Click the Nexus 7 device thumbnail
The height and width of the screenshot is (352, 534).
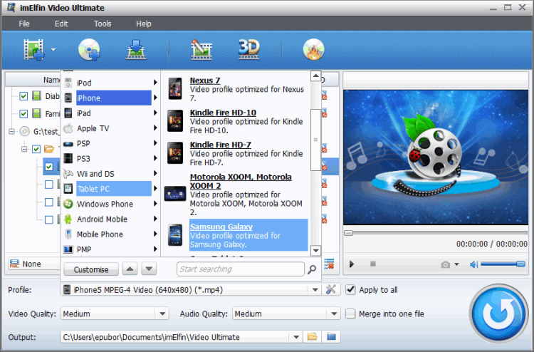[175, 88]
